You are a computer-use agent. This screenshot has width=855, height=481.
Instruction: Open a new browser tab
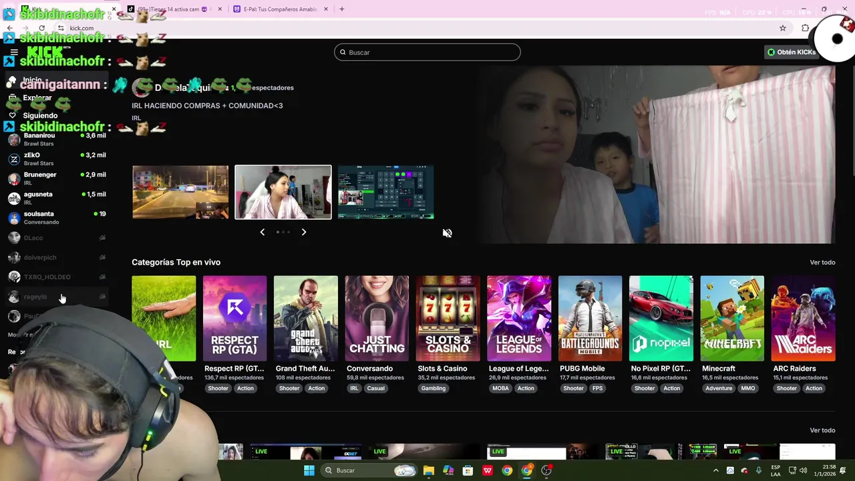[x=342, y=9]
